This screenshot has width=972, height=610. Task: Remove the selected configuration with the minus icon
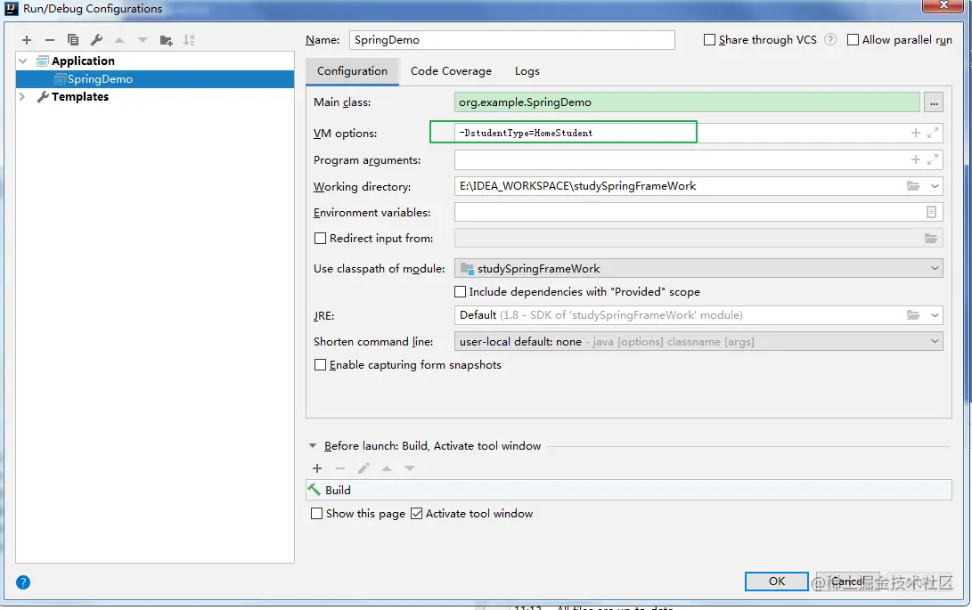[x=50, y=40]
